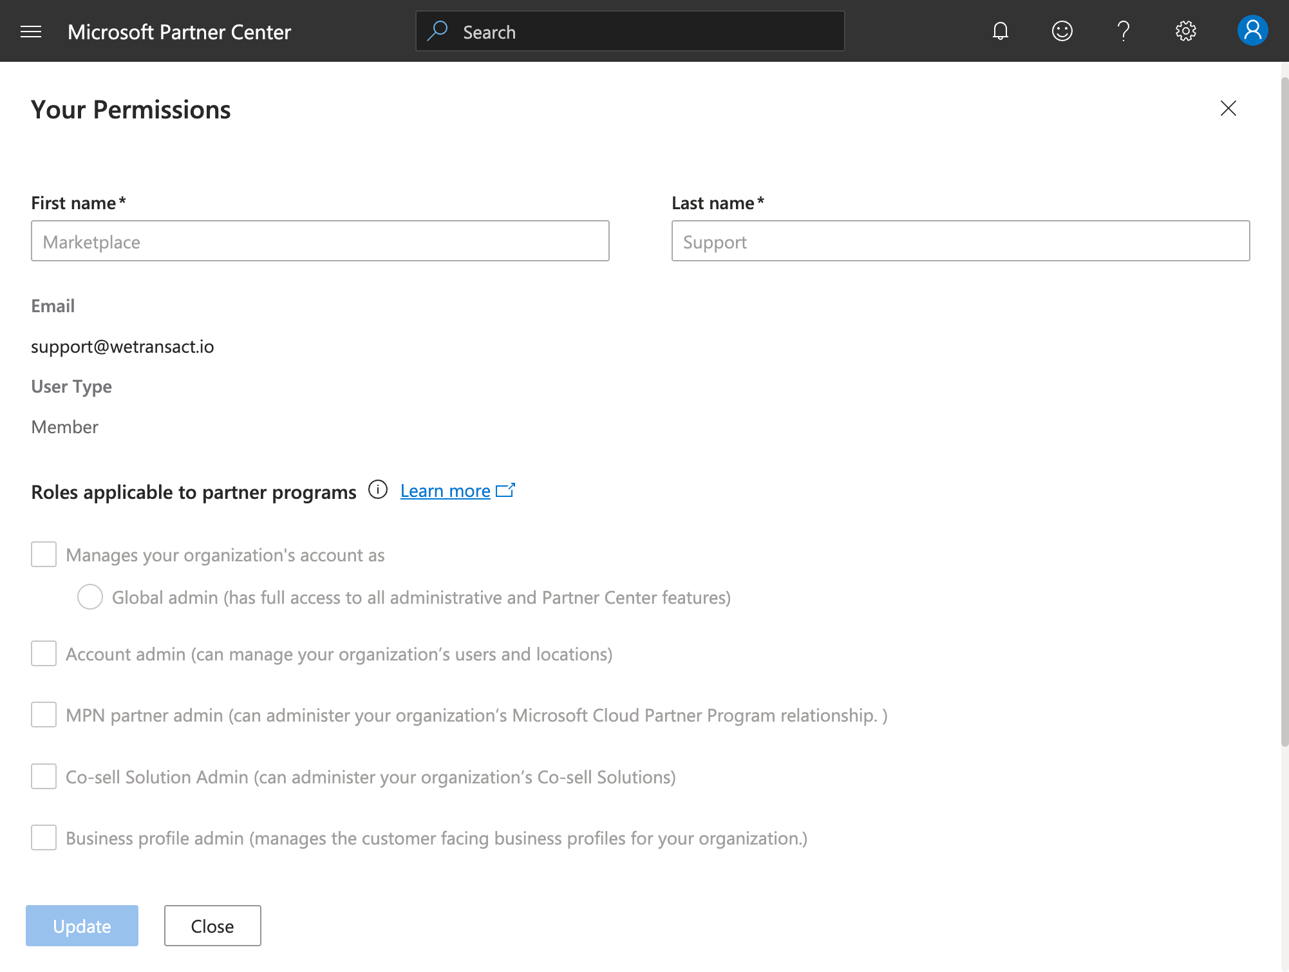Click 'Roles applicable to partner programs' heading
This screenshot has width=1289, height=972.
click(194, 492)
